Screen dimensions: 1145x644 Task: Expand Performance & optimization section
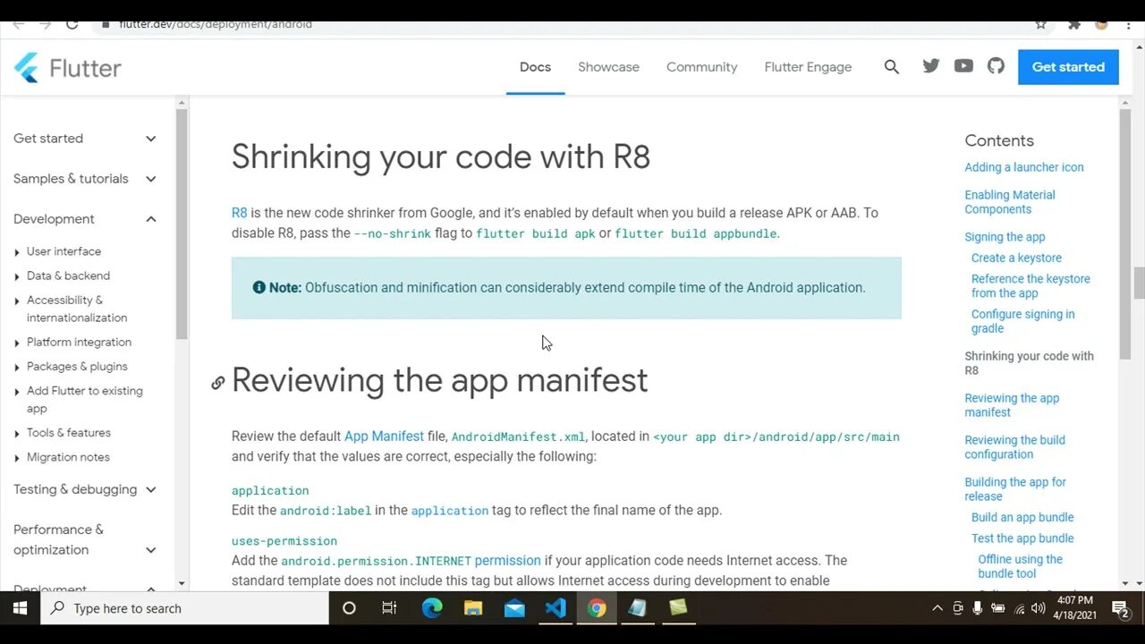pos(85,539)
